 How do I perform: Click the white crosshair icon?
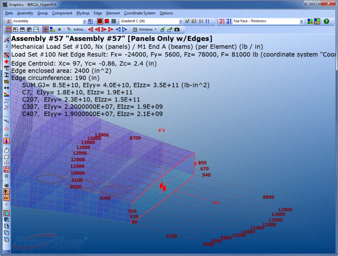click(7, 204)
